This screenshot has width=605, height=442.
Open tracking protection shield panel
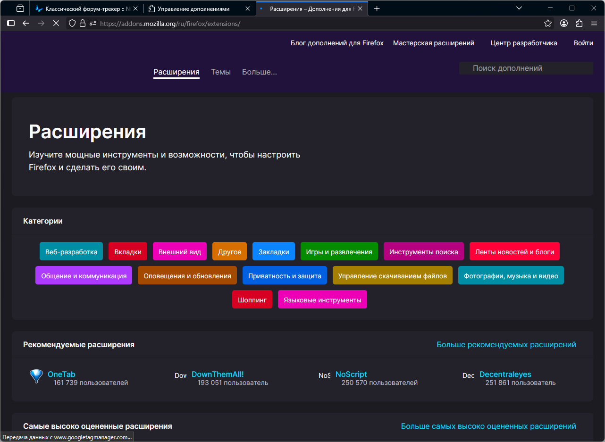(72, 23)
